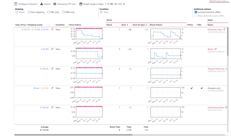Open stock history chart for Tequila Perfumes

(x=165, y=73)
